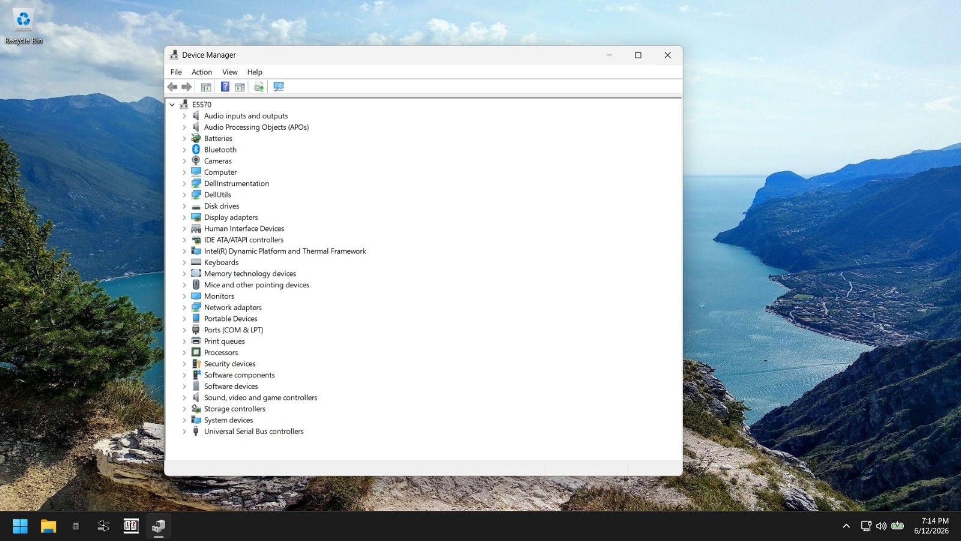The image size is (961, 541).
Task: Select Sound, video and game controllers
Action: (x=260, y=398)
